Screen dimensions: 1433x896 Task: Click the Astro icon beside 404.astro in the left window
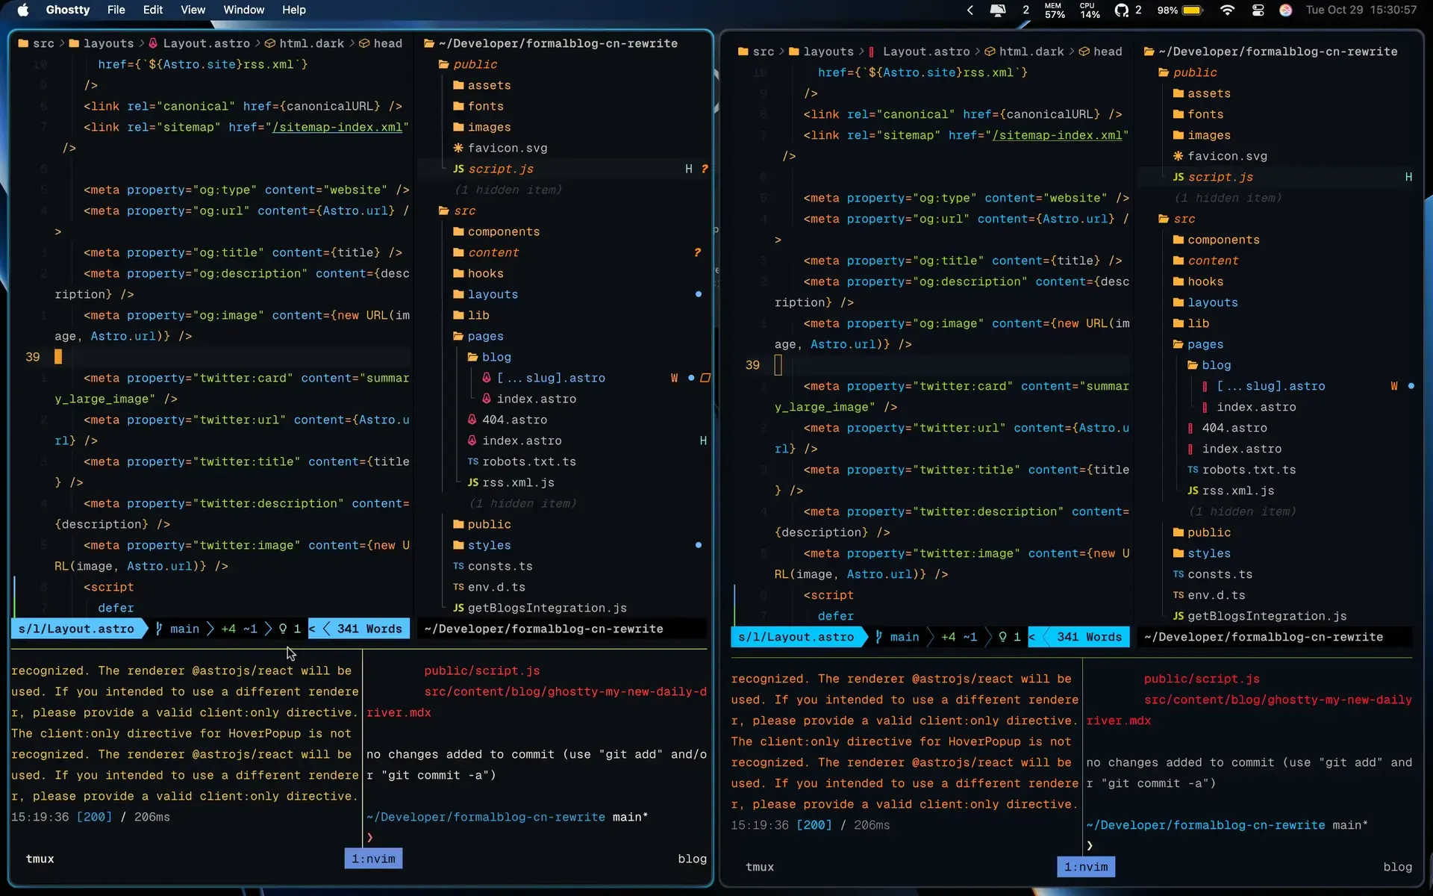tap(472, 420)
